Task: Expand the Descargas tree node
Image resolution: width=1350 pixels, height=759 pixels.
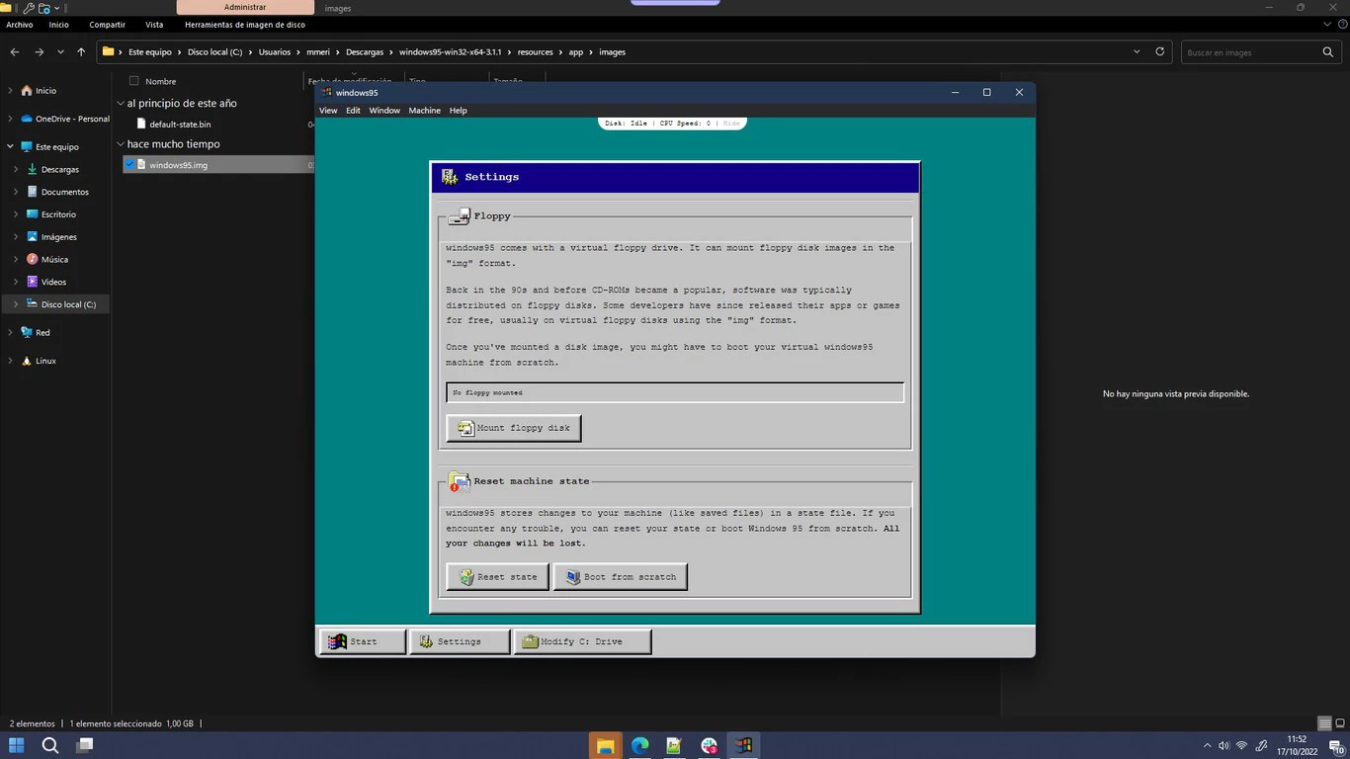Action: (17, 169)
